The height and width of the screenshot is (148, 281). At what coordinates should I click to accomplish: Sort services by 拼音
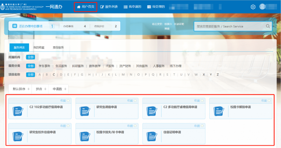pos(40,89)
